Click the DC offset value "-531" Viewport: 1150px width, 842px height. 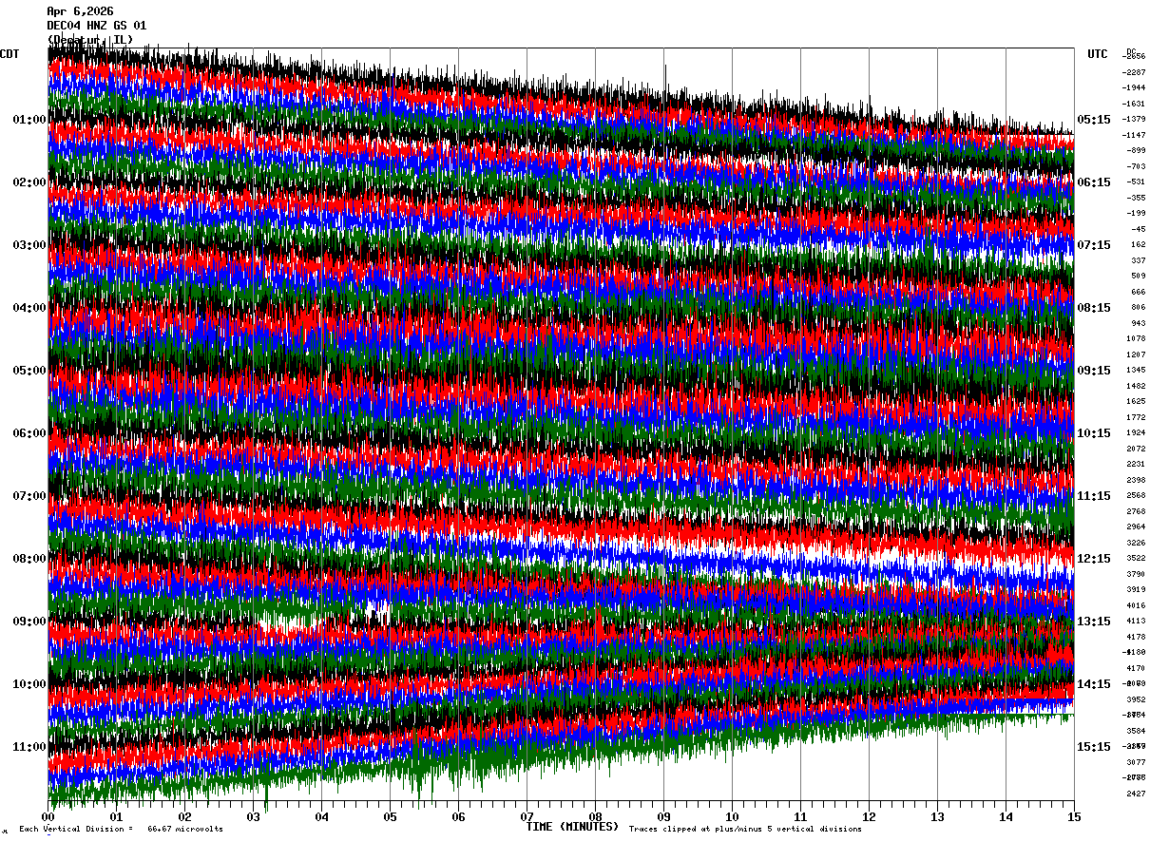tap(1136, 182)
